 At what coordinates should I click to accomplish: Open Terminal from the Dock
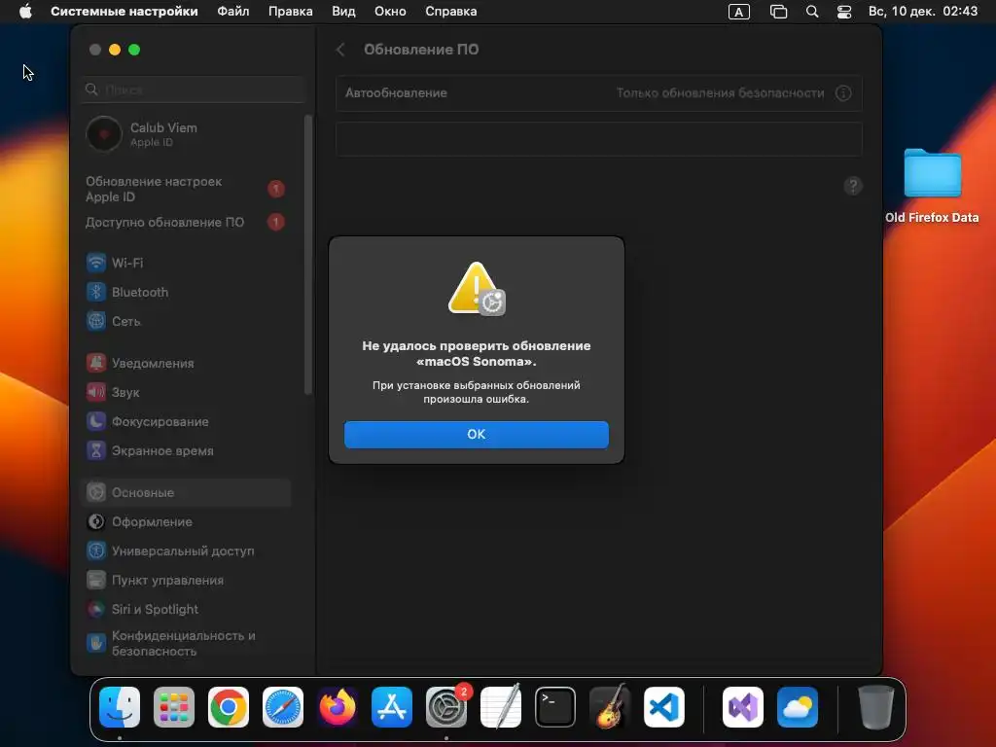[x=555, y=707]
